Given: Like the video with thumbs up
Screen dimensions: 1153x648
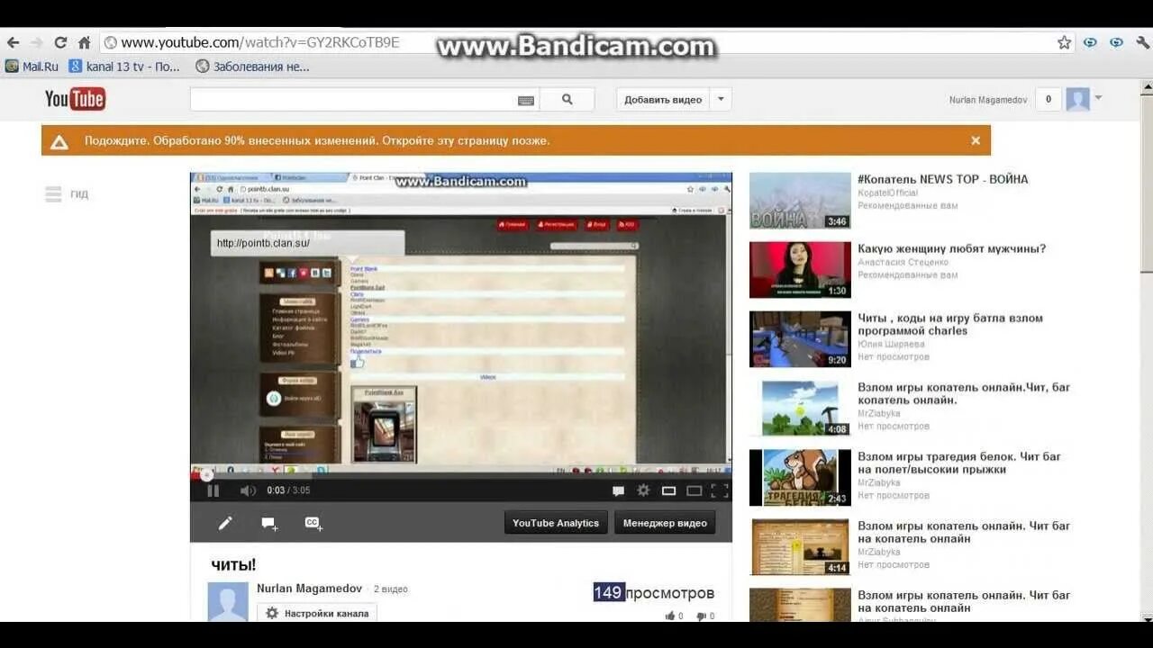Looking at the screenshot, I should (674, 616).
